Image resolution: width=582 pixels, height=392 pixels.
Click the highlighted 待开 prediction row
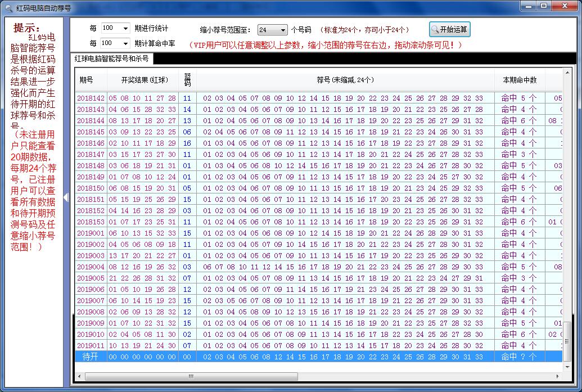tap(281, 356)
